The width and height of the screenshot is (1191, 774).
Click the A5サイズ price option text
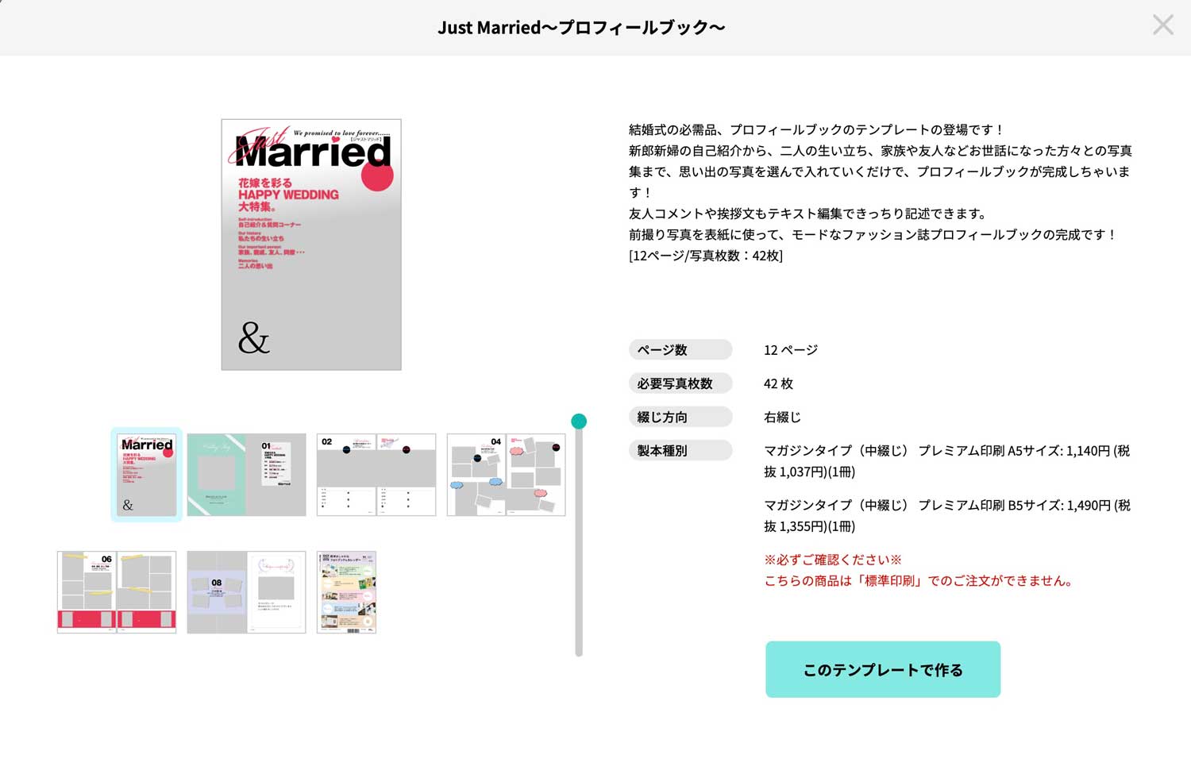946,461
